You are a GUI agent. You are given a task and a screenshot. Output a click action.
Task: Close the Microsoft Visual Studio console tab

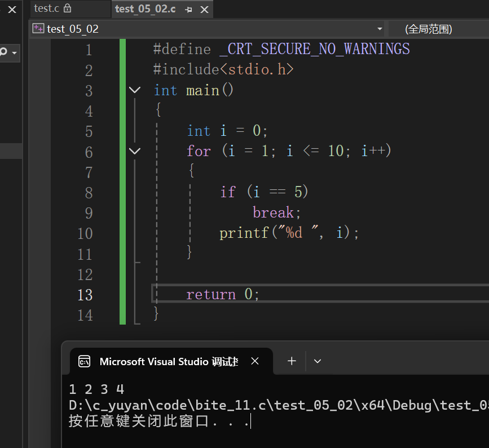pos(255,361)
